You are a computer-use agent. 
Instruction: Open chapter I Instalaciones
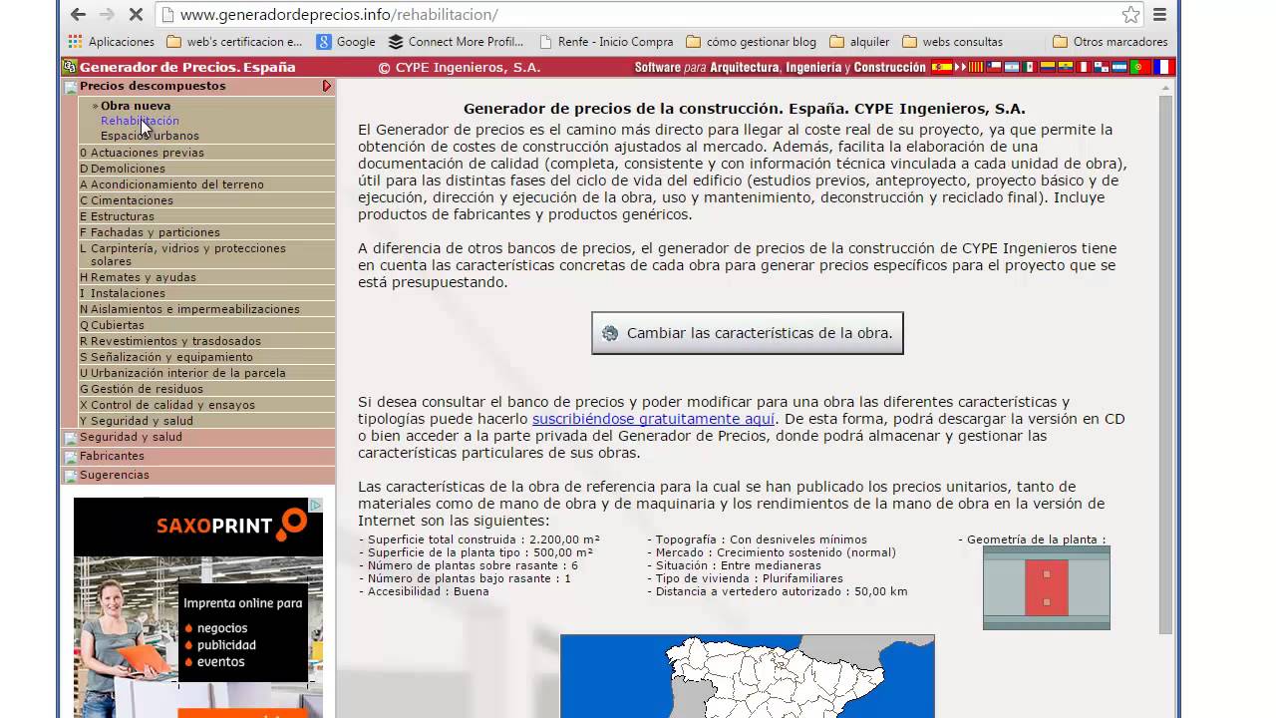206,293
